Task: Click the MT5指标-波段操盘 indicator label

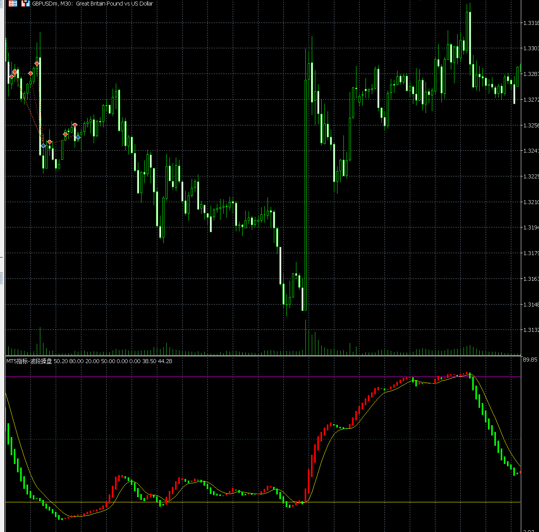Action: tap(29, 361)
